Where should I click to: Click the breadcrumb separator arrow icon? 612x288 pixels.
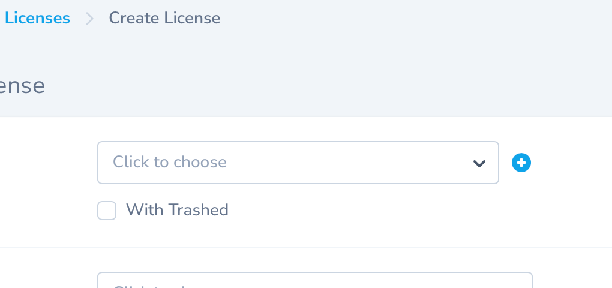click(x=89, y=19)
